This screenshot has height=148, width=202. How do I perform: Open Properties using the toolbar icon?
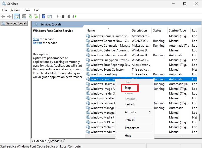click(x=24, y=16)
